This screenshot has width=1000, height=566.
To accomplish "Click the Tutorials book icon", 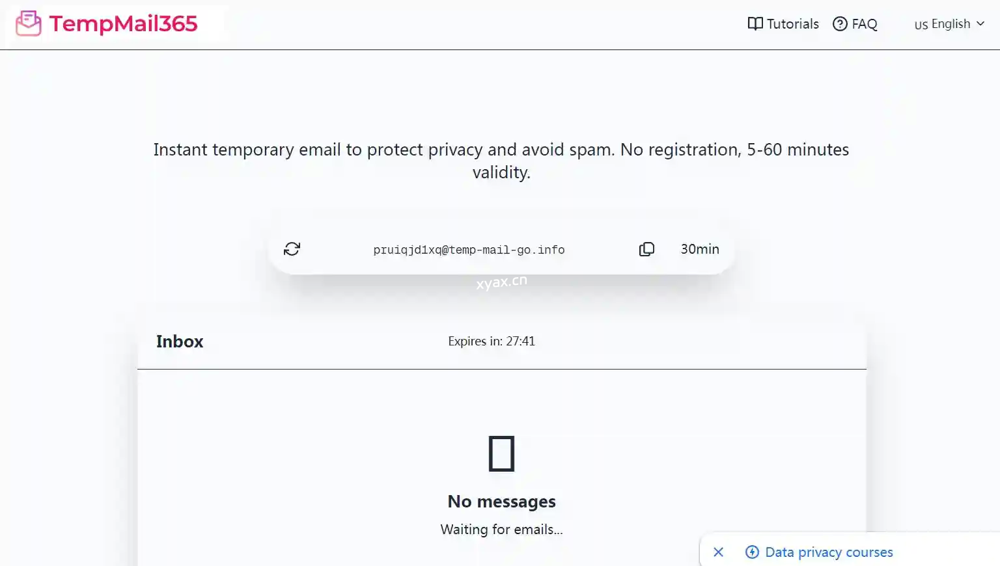I will point(755,24).
